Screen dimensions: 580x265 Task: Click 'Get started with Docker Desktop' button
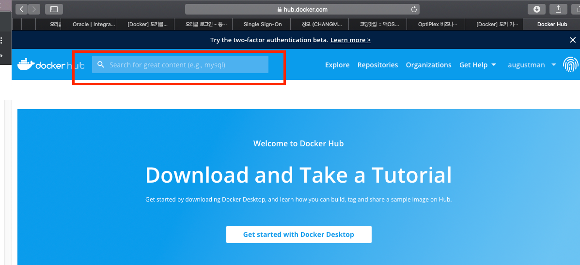pos(299,234)
